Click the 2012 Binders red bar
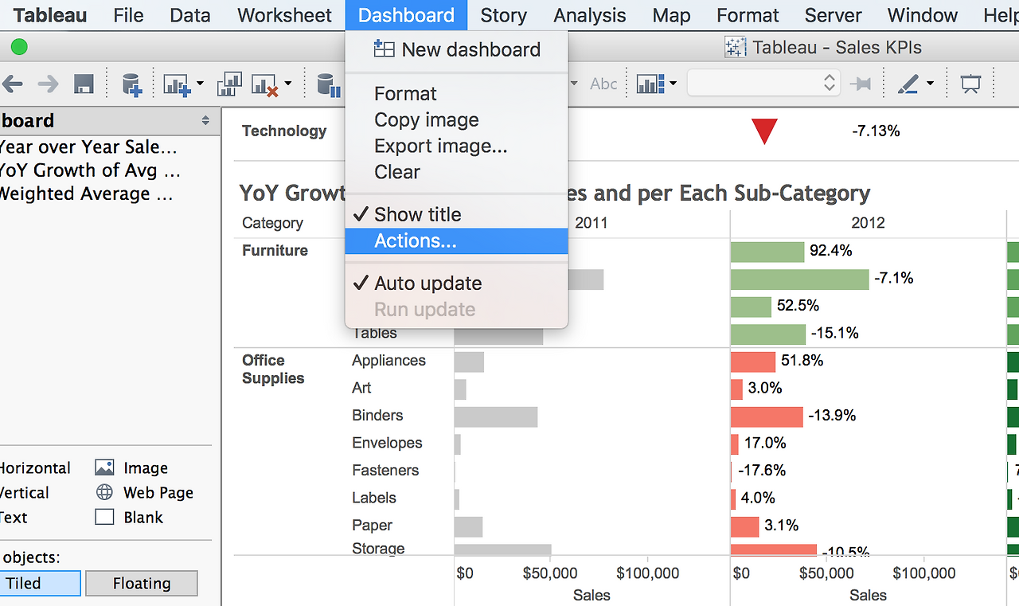1019x606 pixels. click(x=767, y=416)
